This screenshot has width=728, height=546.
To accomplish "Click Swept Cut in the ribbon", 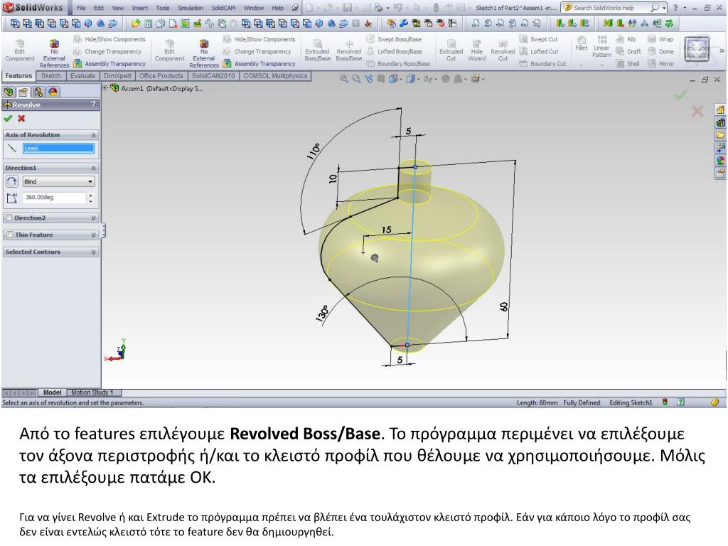I will 539,40.
